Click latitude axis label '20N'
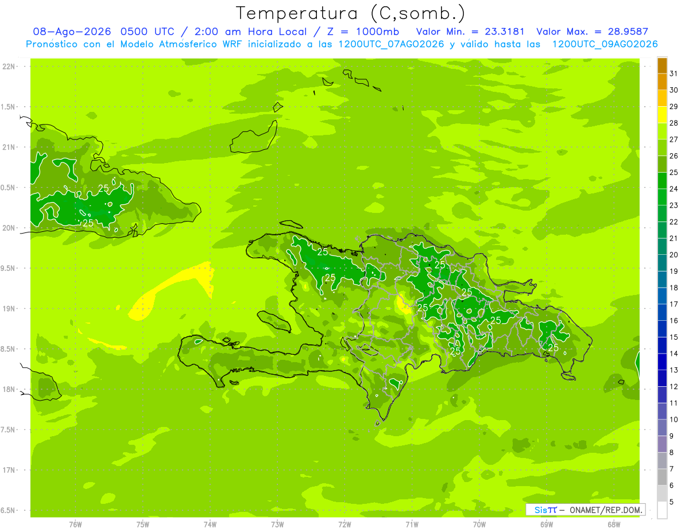 [9, 228]
